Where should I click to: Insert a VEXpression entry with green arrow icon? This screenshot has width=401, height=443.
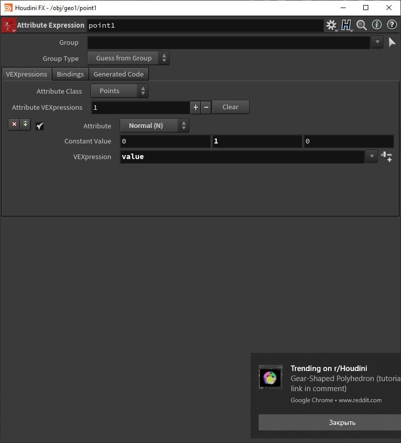(25, 124)
